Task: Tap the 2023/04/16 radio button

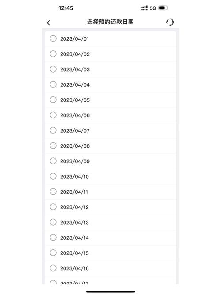Action: (53, 268)
